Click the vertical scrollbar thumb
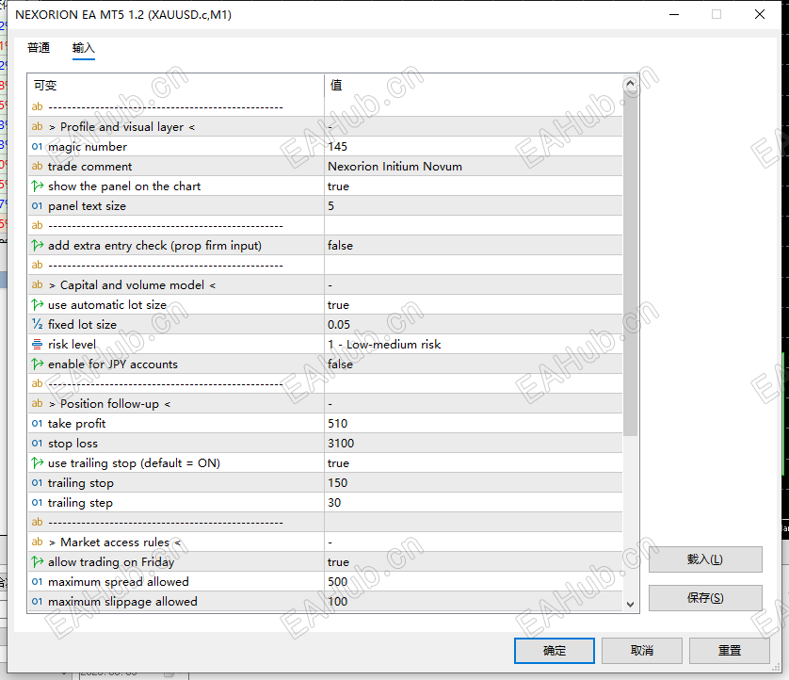The height and width of the screenshot is (680, 789). tap(630, 264)
